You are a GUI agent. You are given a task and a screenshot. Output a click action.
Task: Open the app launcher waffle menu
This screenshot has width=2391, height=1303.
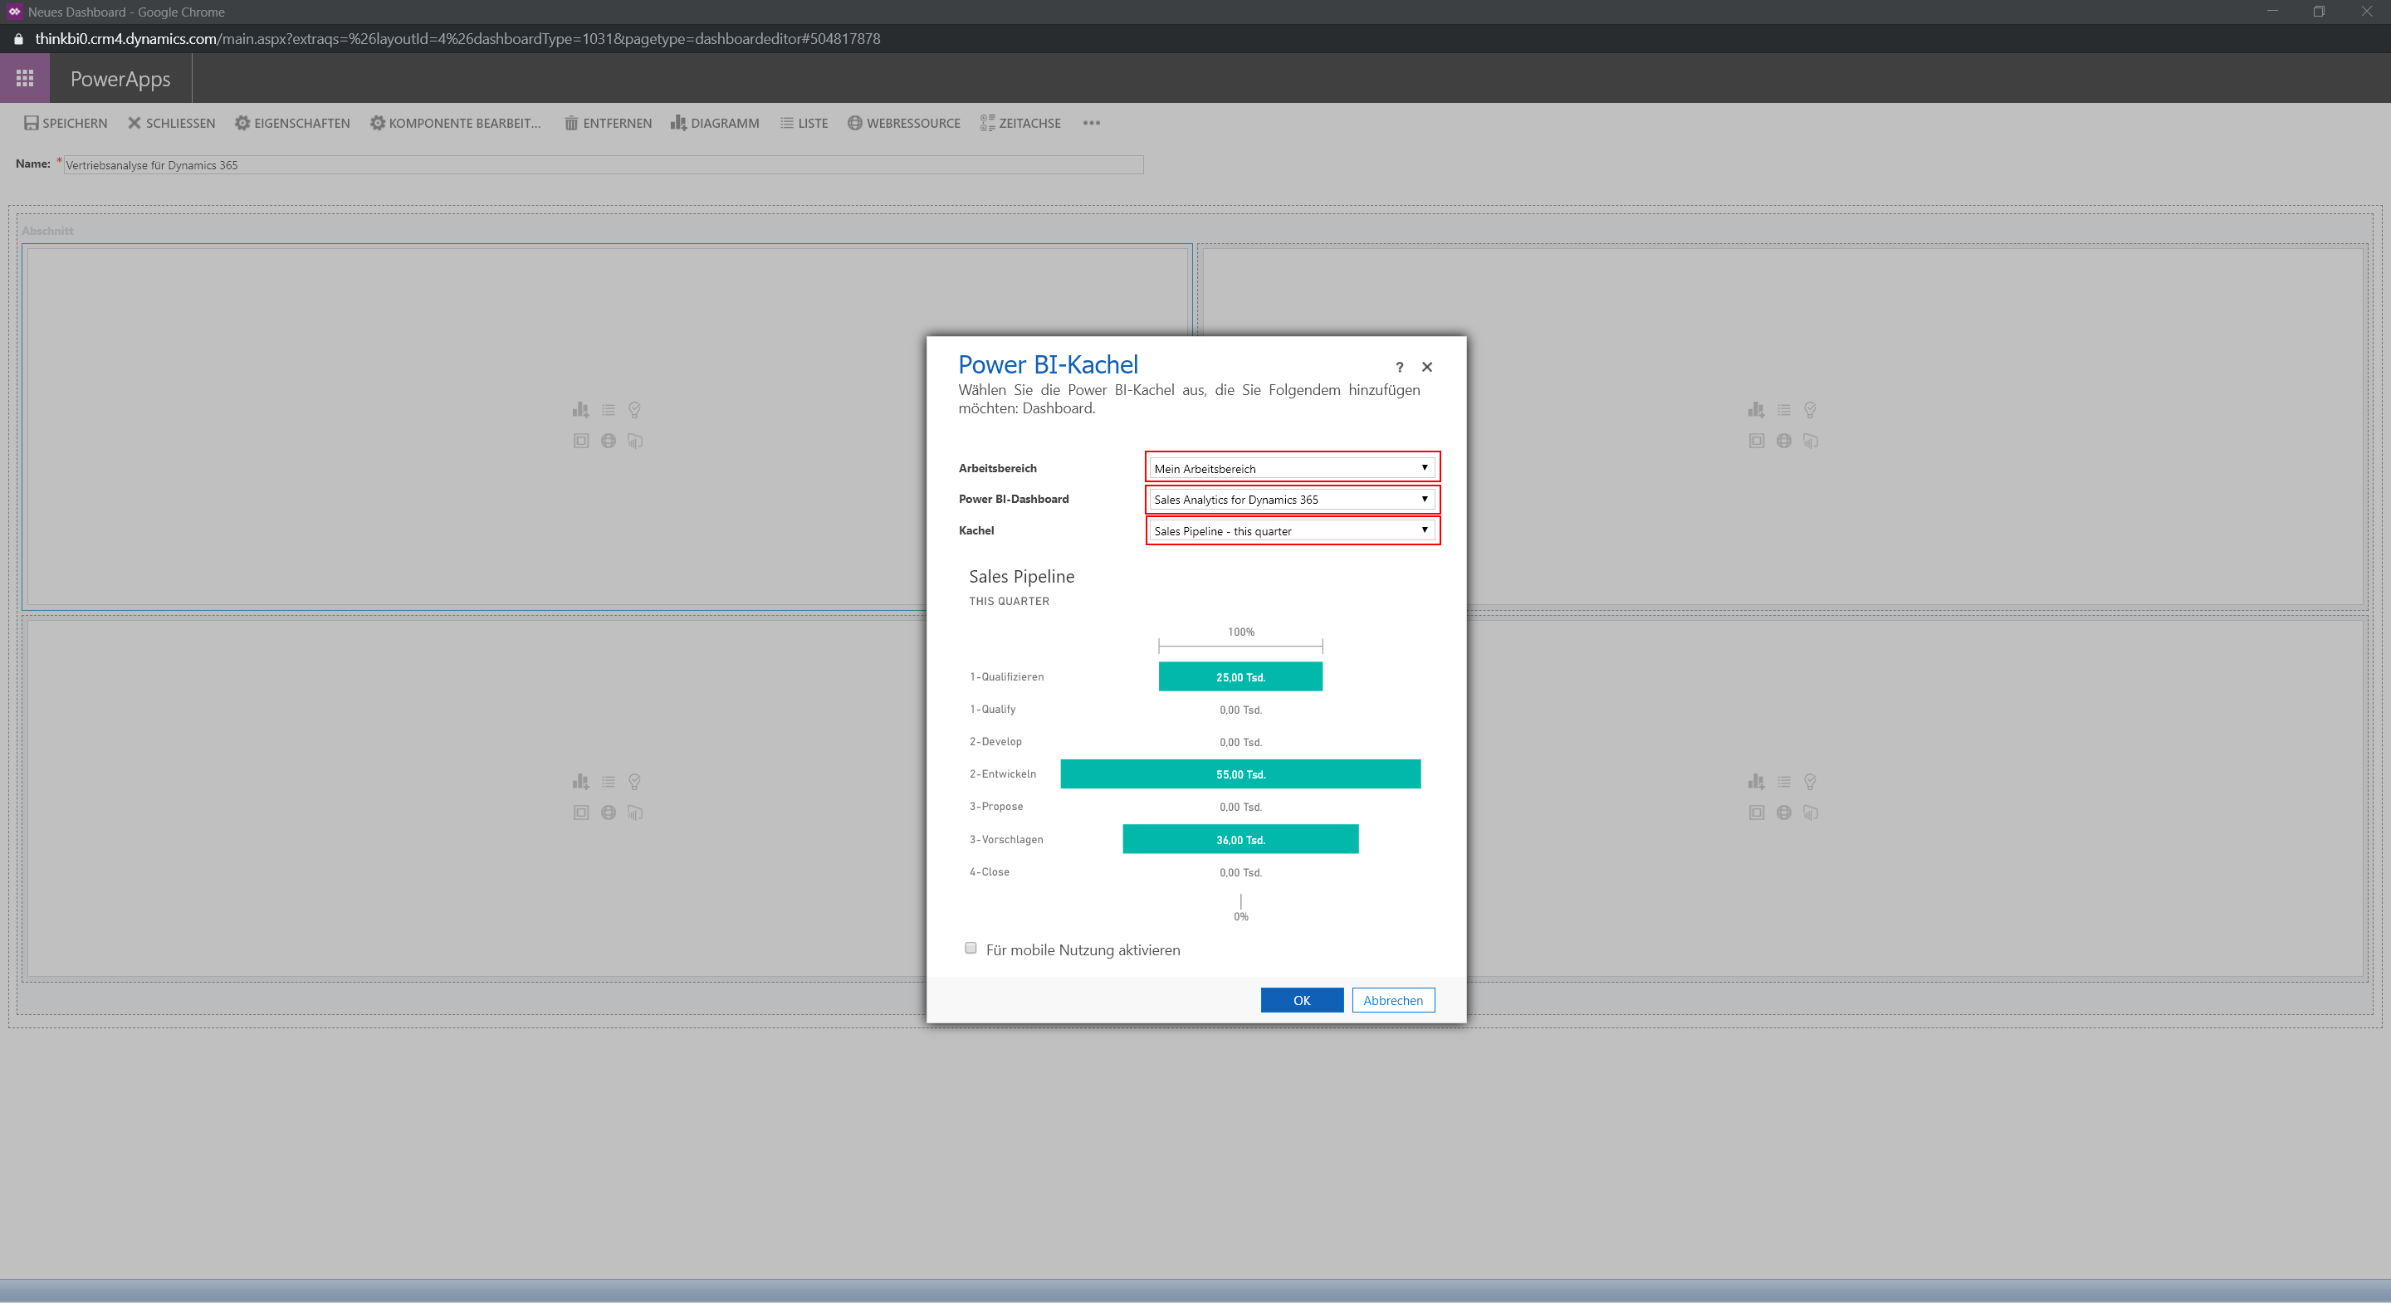coord(25,78)
